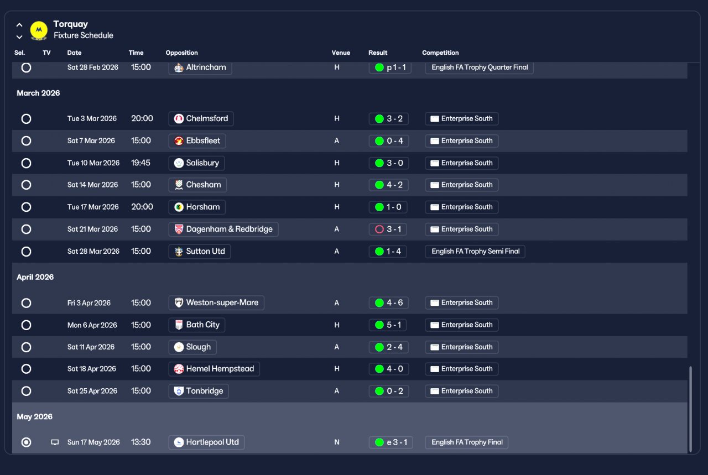Screen dimensions: 708x475
Task: Select the Slough fixture radio button
Action: 26,347
